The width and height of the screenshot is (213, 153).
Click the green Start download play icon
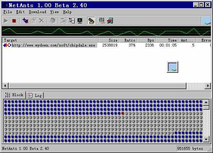click(6, 21)
